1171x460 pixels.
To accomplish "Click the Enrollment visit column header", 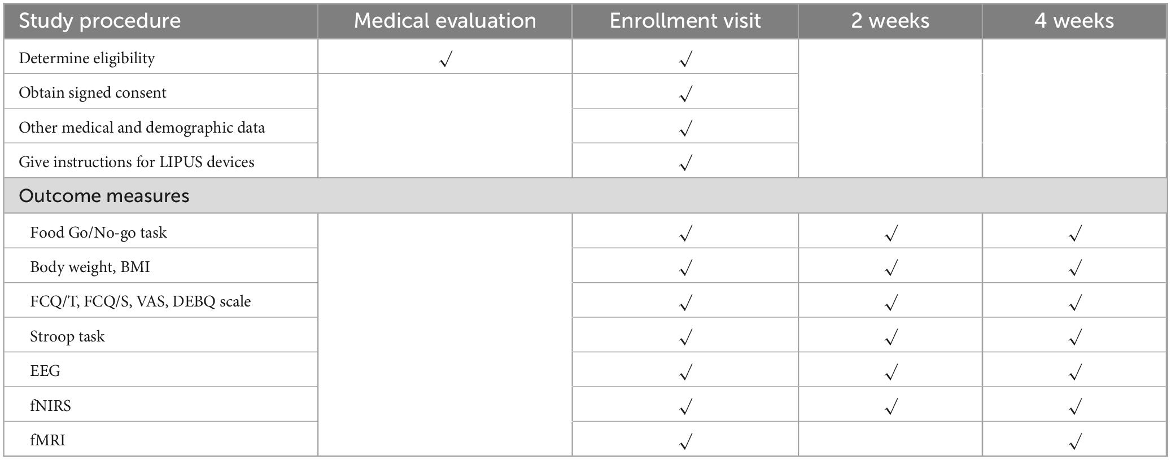I will click(685, 21).
